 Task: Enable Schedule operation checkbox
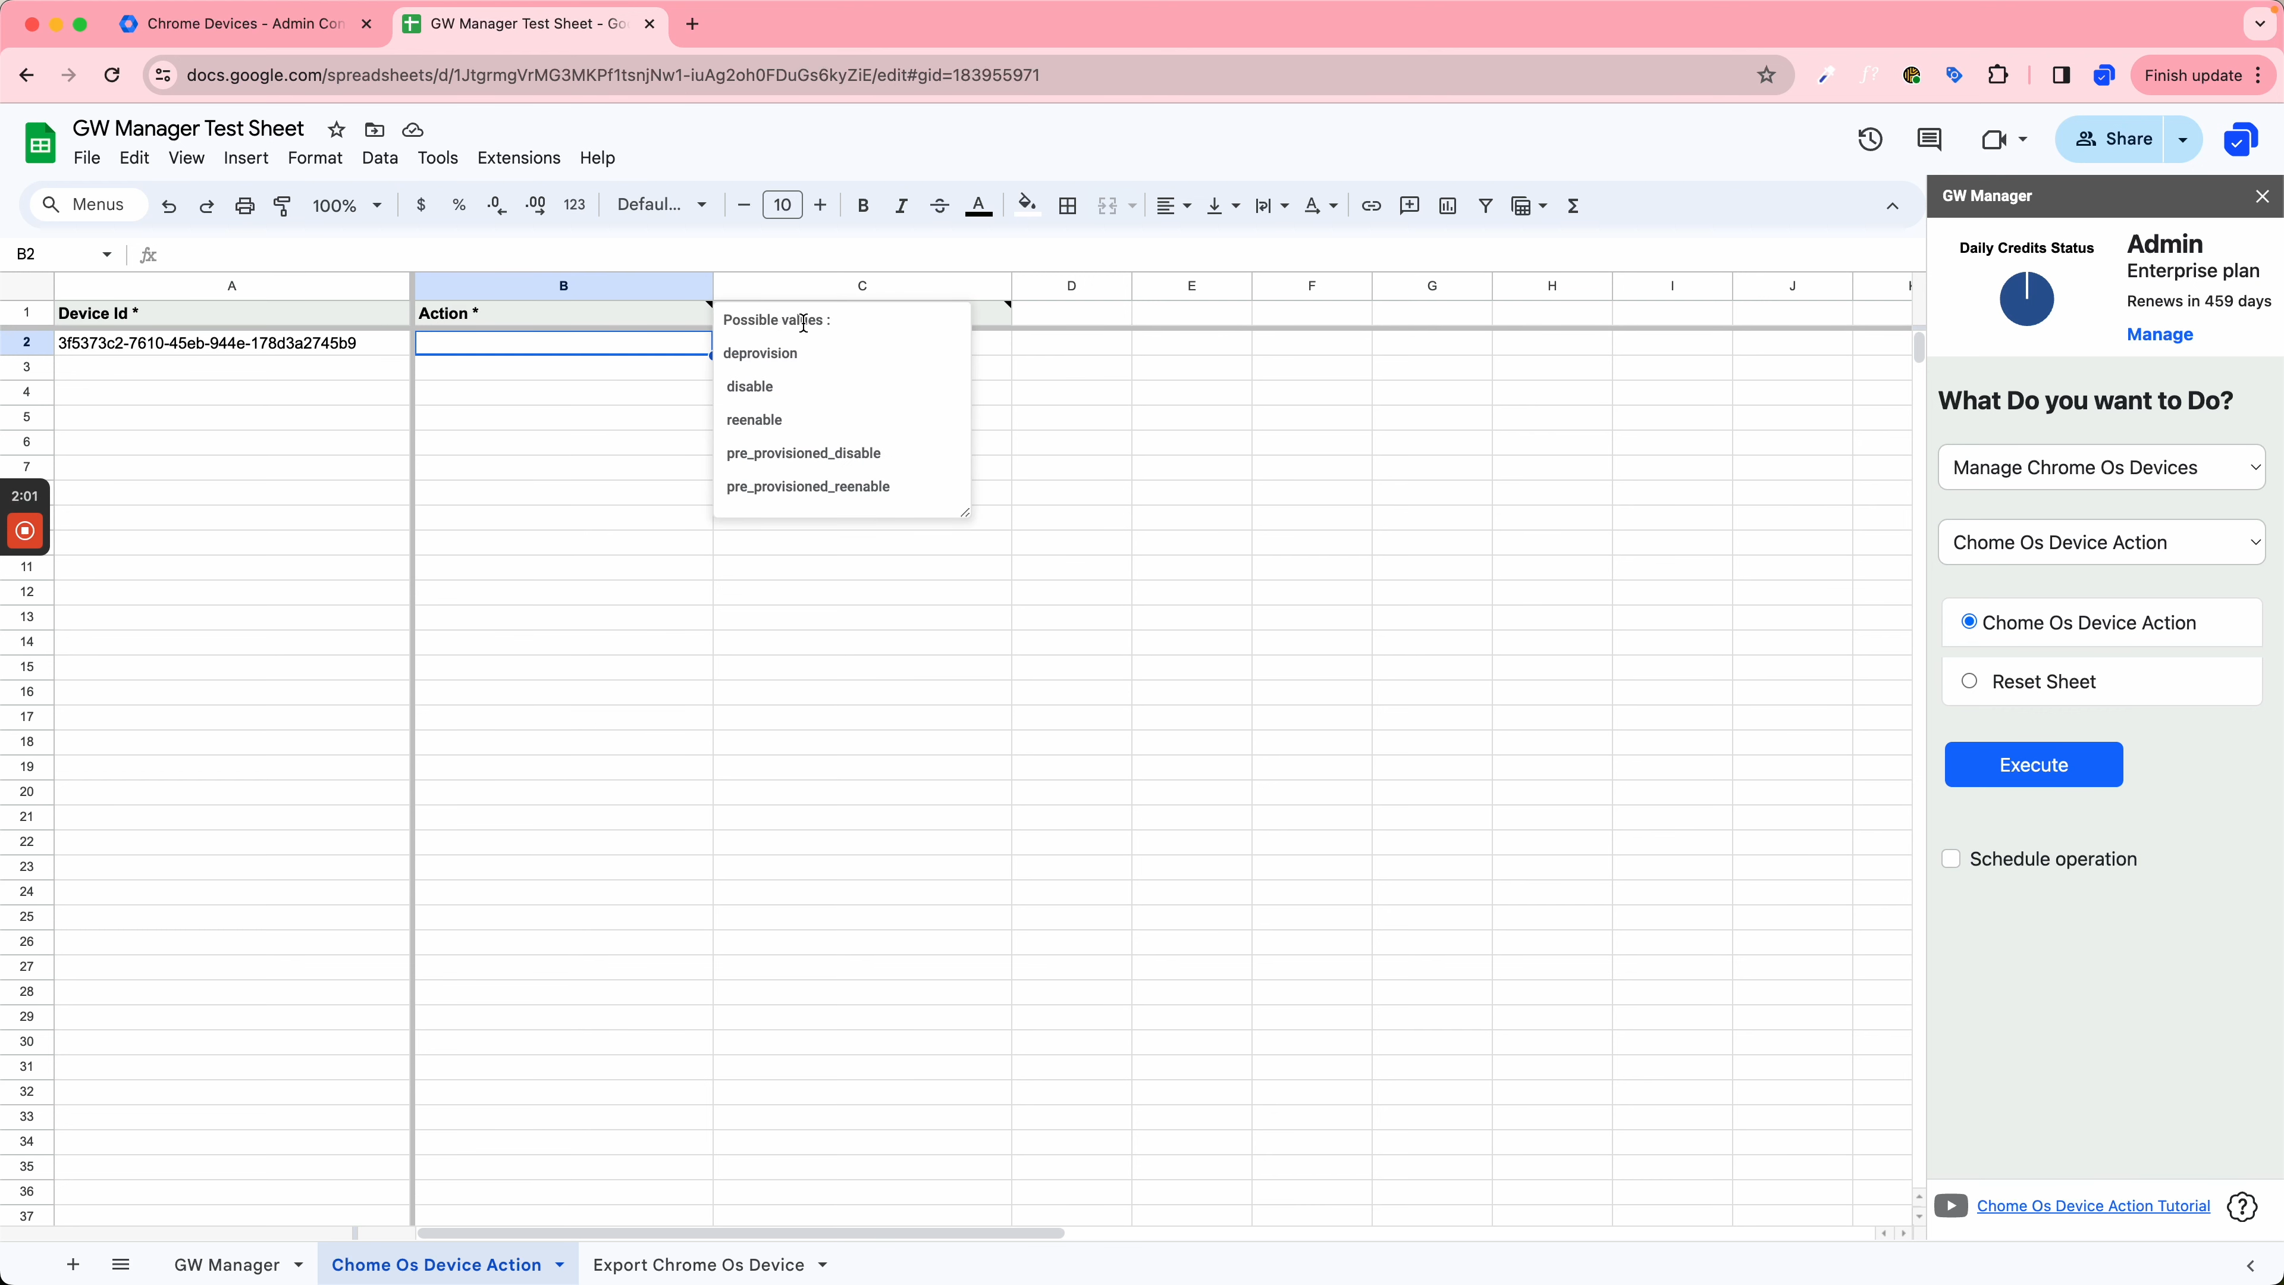pyautogui.click(x=1951, y=858)
